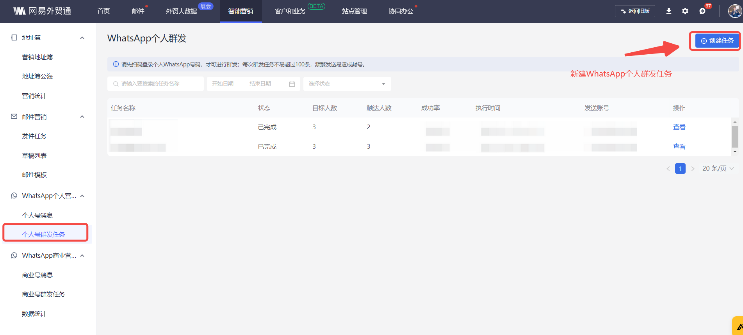Open the 邮件 tab
Image resolution: width=743 pixels, height=335 pixels.
click(138, 11)
